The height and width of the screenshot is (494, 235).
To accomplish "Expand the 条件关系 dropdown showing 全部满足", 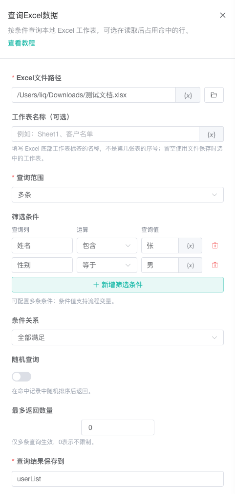I will [x=118, y=337].
